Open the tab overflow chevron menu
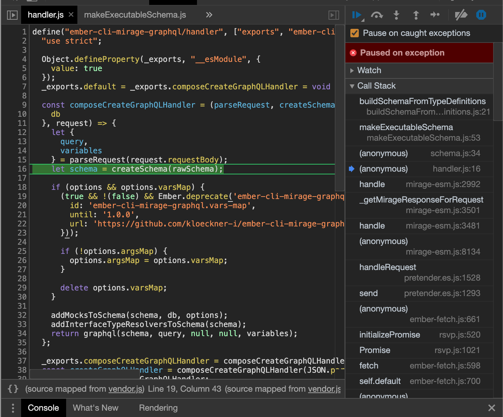 [x=209, y=15]
